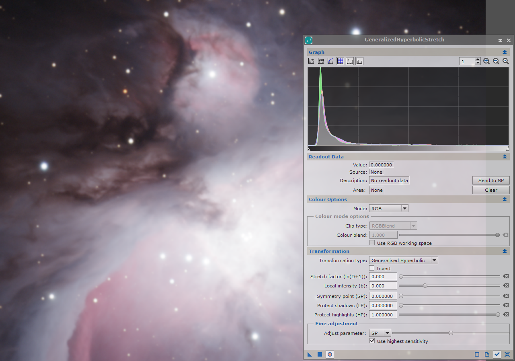Collapse the Colour Options section

pyautogui.click(x=505, y=199)
